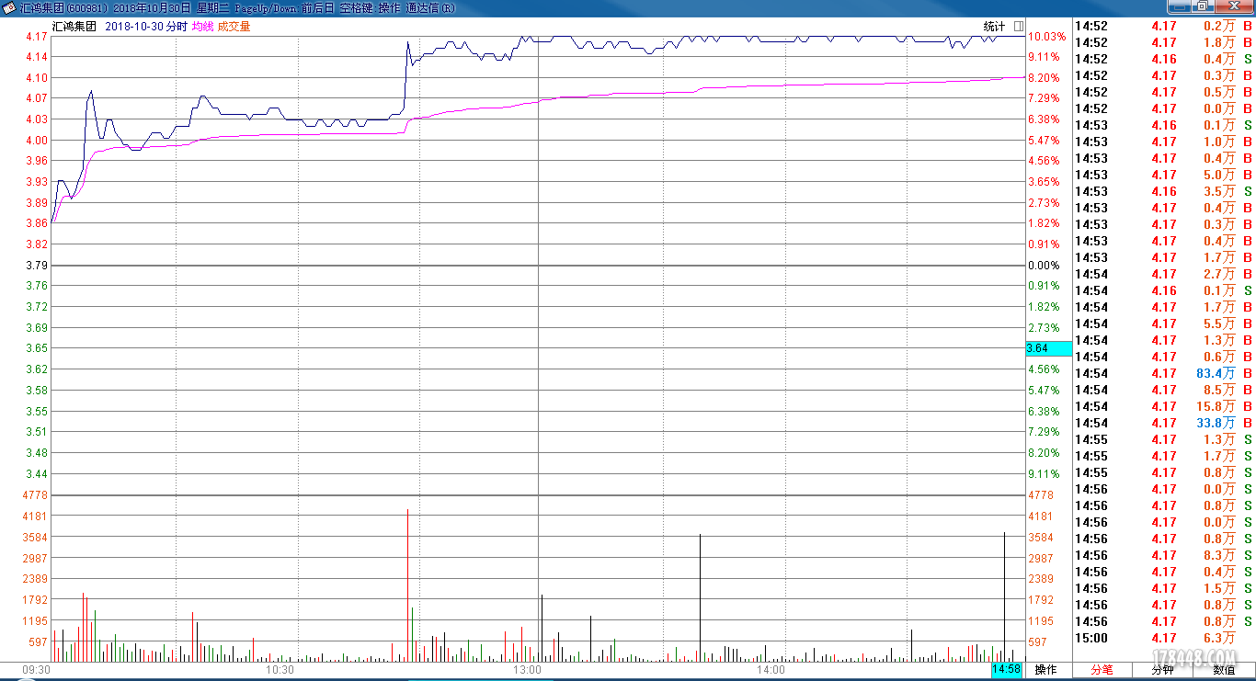Click the 0.00% label on the percent axis
Image resolution: width=1256 pixels, height=681 pixels.
(x=1045, y=266)
